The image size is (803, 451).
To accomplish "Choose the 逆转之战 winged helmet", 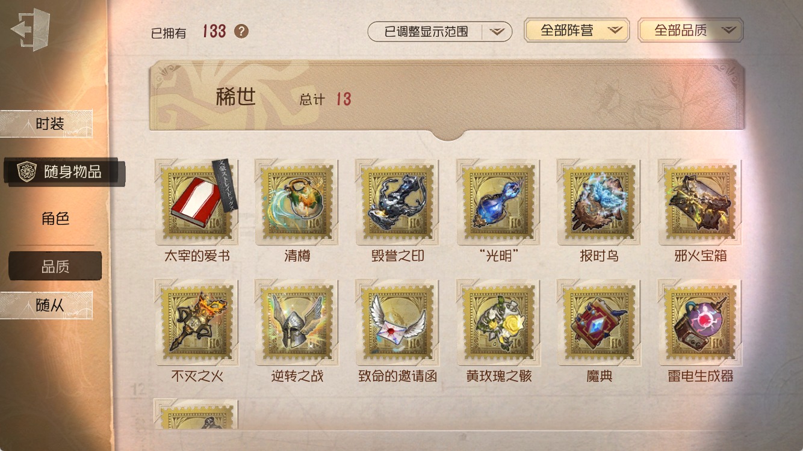I will click(x=297, y=322).
